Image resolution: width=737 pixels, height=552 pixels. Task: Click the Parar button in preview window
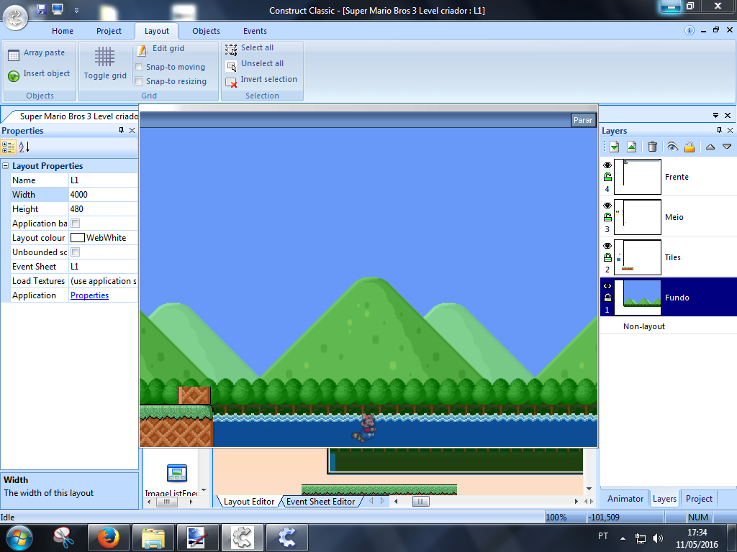click(583, 120)
